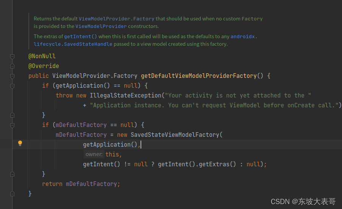Follow the getIntent() doc comment link
342x209 pixels.
pyautogui.click(x=80, y=37)
